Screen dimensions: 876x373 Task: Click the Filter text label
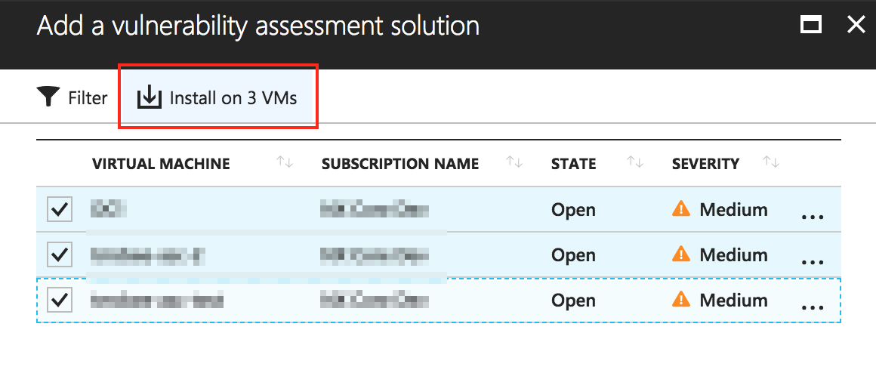tap(88, 98)
